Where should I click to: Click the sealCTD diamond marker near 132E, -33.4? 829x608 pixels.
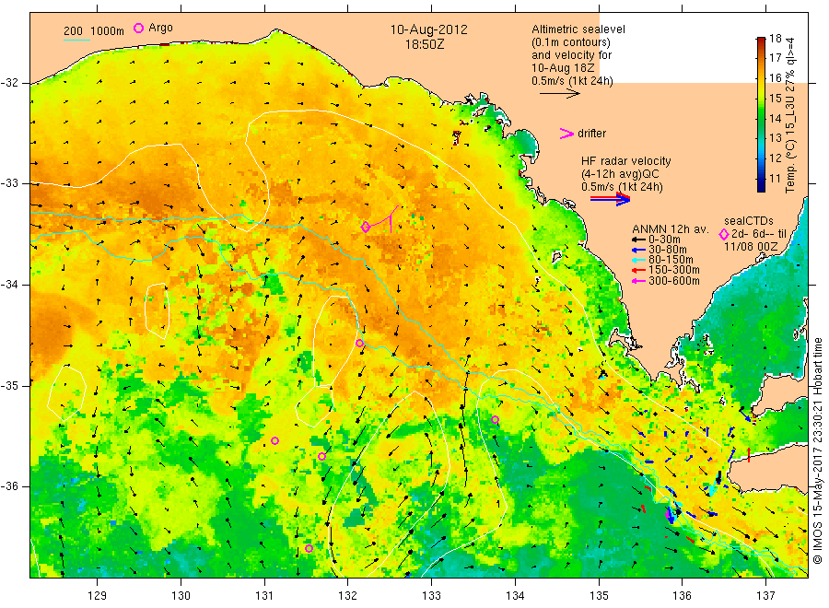(366, 227)
